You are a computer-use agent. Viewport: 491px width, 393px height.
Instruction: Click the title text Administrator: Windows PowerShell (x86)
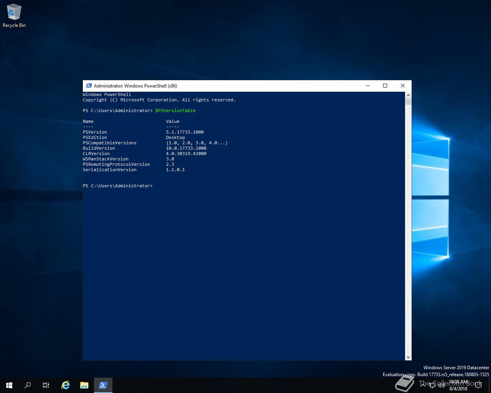(135, 86)
